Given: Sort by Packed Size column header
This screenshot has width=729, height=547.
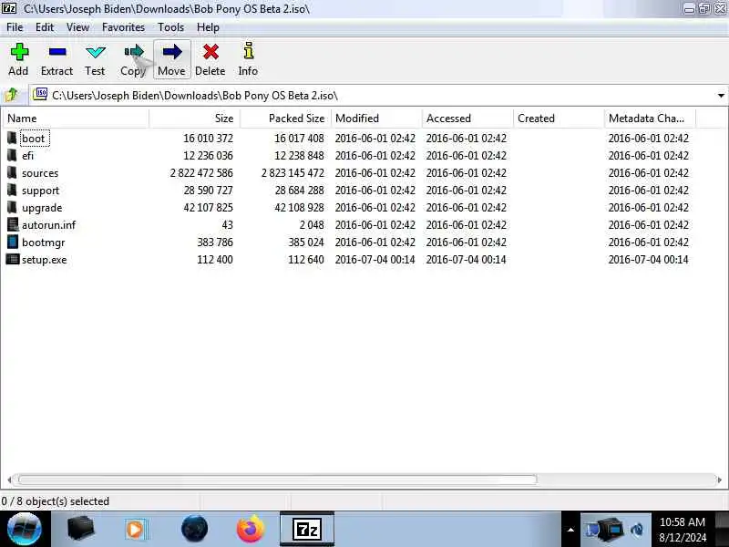Looking at the screenshot, I should pyautogui.click(x=285, y=119).
